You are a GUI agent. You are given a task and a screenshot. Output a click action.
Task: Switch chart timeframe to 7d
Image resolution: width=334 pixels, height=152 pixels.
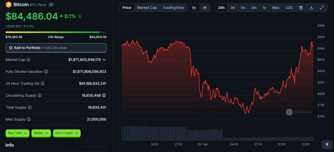point(232,8)
